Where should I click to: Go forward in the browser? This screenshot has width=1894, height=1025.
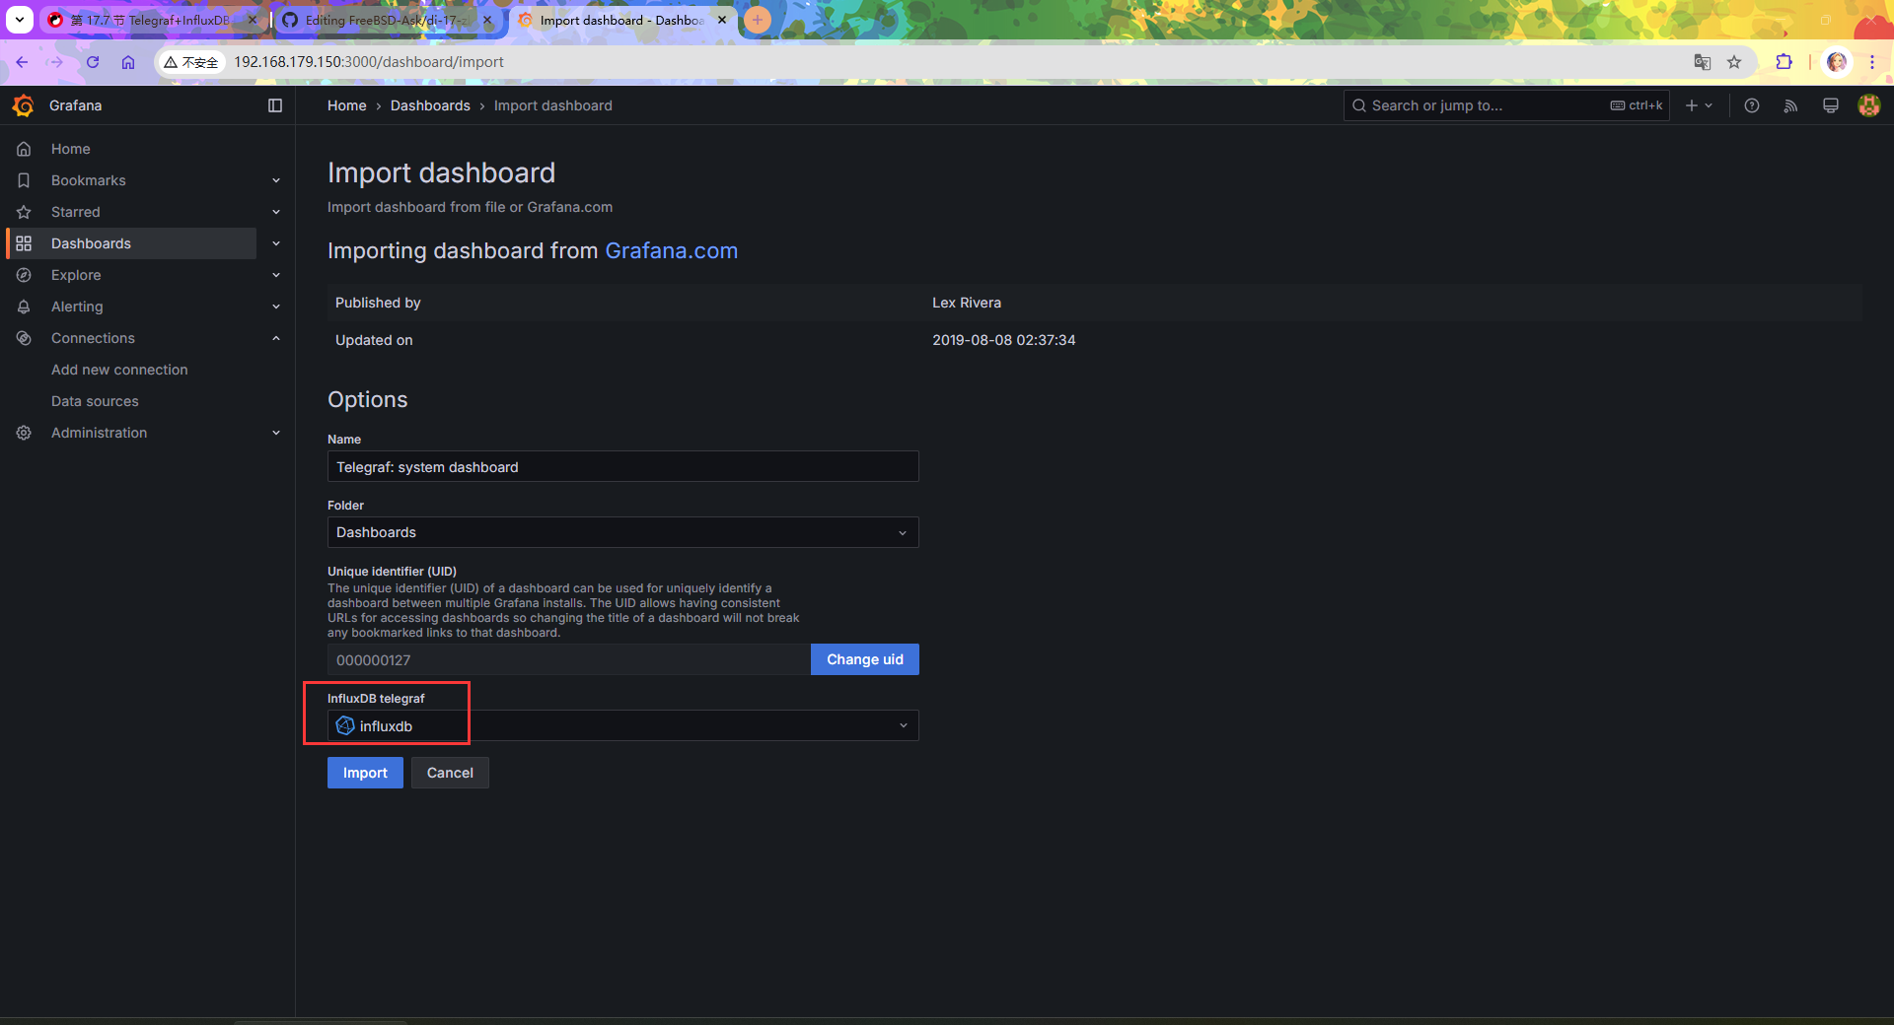[56, 62]
